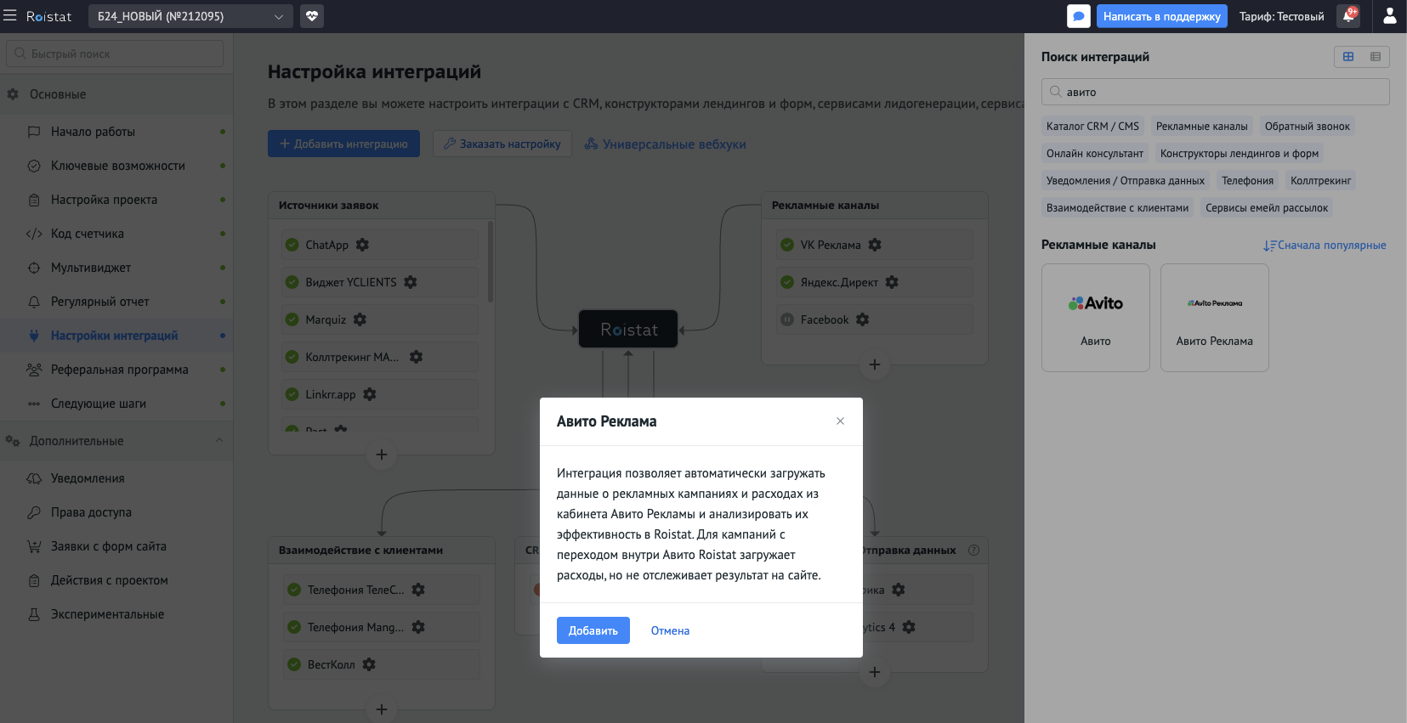Filter by Сервисы емейл рассылок tag
This screenshot has width=1407, height=723.
pos(1267,208)
